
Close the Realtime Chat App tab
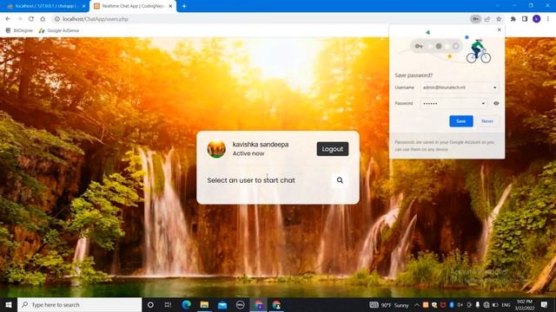(x=170, y=6)
